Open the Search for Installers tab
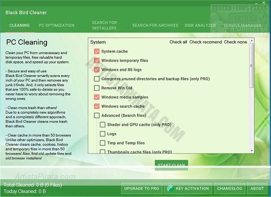Viewport: 271px width, 197px height. click(x=105, y=25)
